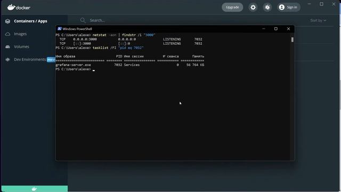Open the Images section
The image size is (341, 192).
point(20,34)
